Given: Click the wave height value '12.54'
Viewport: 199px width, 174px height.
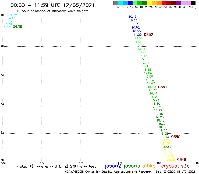Looking at the screenshot, I should 138,38.
